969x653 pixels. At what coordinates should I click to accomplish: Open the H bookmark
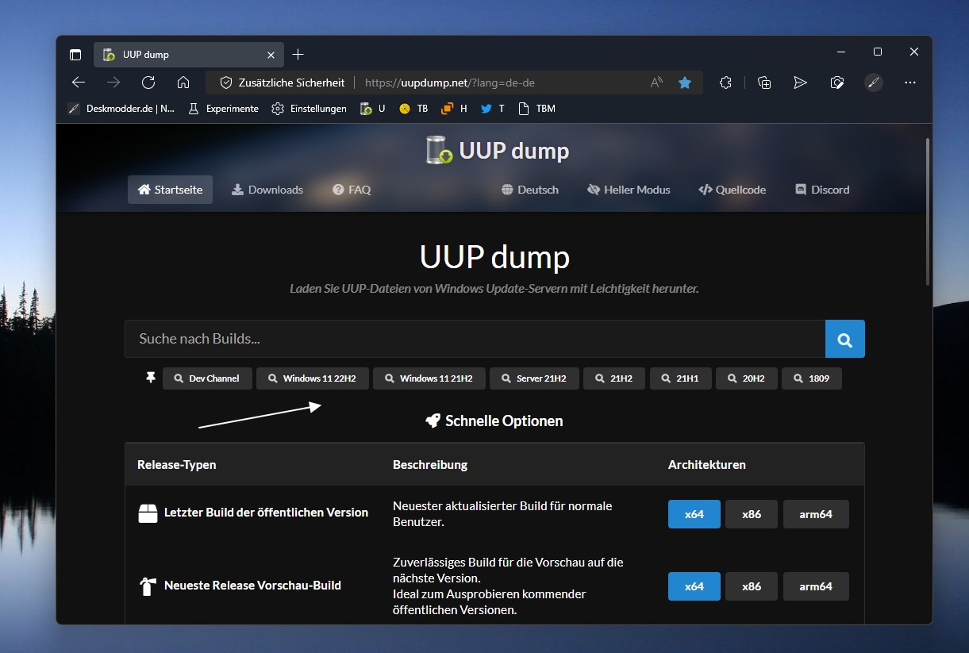pyautogui.click(x=454, y=109)
